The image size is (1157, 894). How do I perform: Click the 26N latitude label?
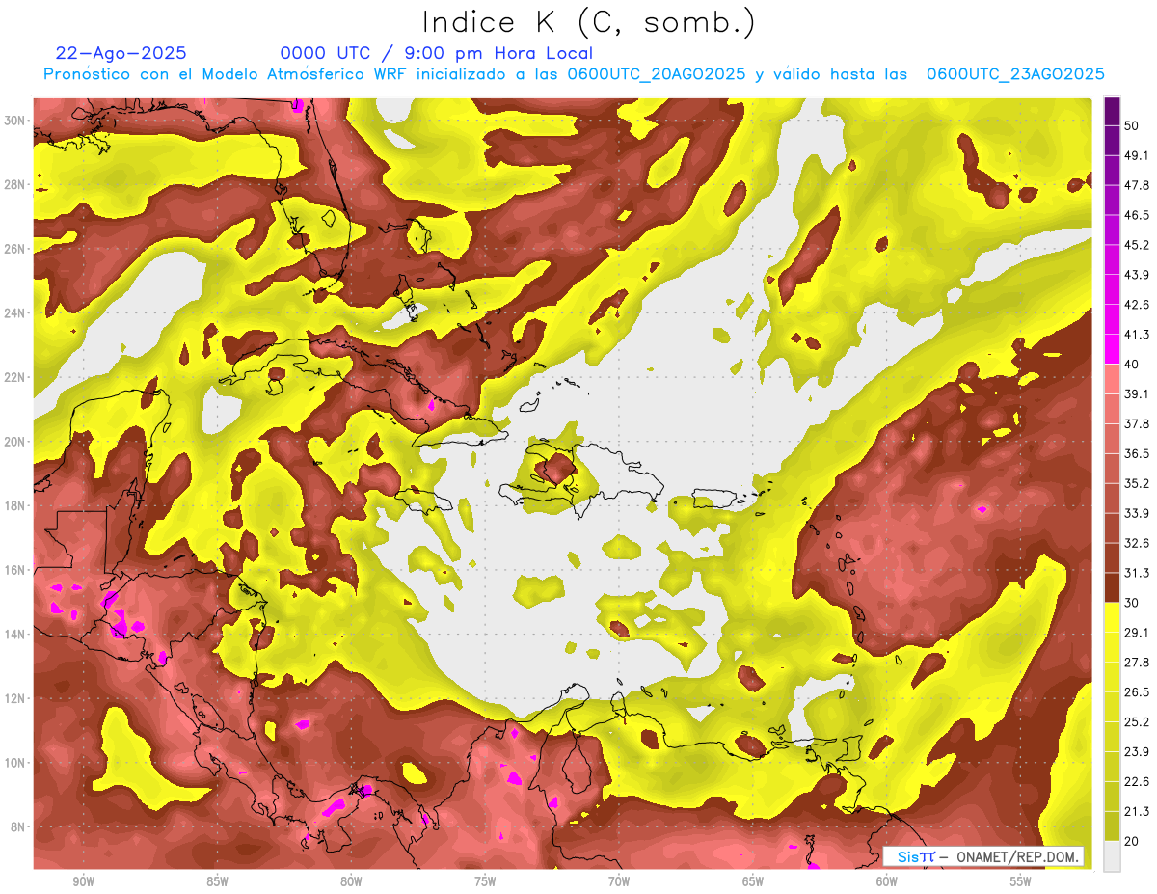coord(14,249)
